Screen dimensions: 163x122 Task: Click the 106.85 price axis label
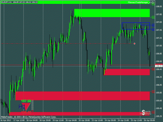tap(159, 54)
